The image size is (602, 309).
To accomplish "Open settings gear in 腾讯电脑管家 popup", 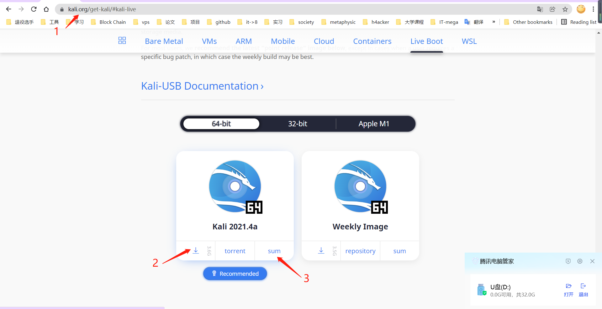I will (x=580, y=261).
